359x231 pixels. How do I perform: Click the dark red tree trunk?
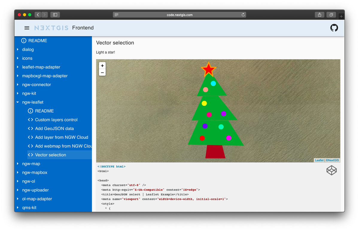[215, 152]
